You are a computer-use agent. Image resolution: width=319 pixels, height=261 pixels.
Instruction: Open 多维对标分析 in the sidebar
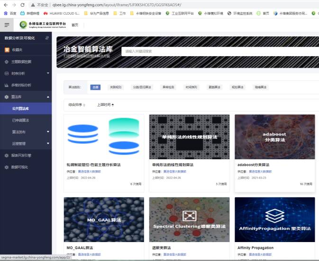click(26, 85)
